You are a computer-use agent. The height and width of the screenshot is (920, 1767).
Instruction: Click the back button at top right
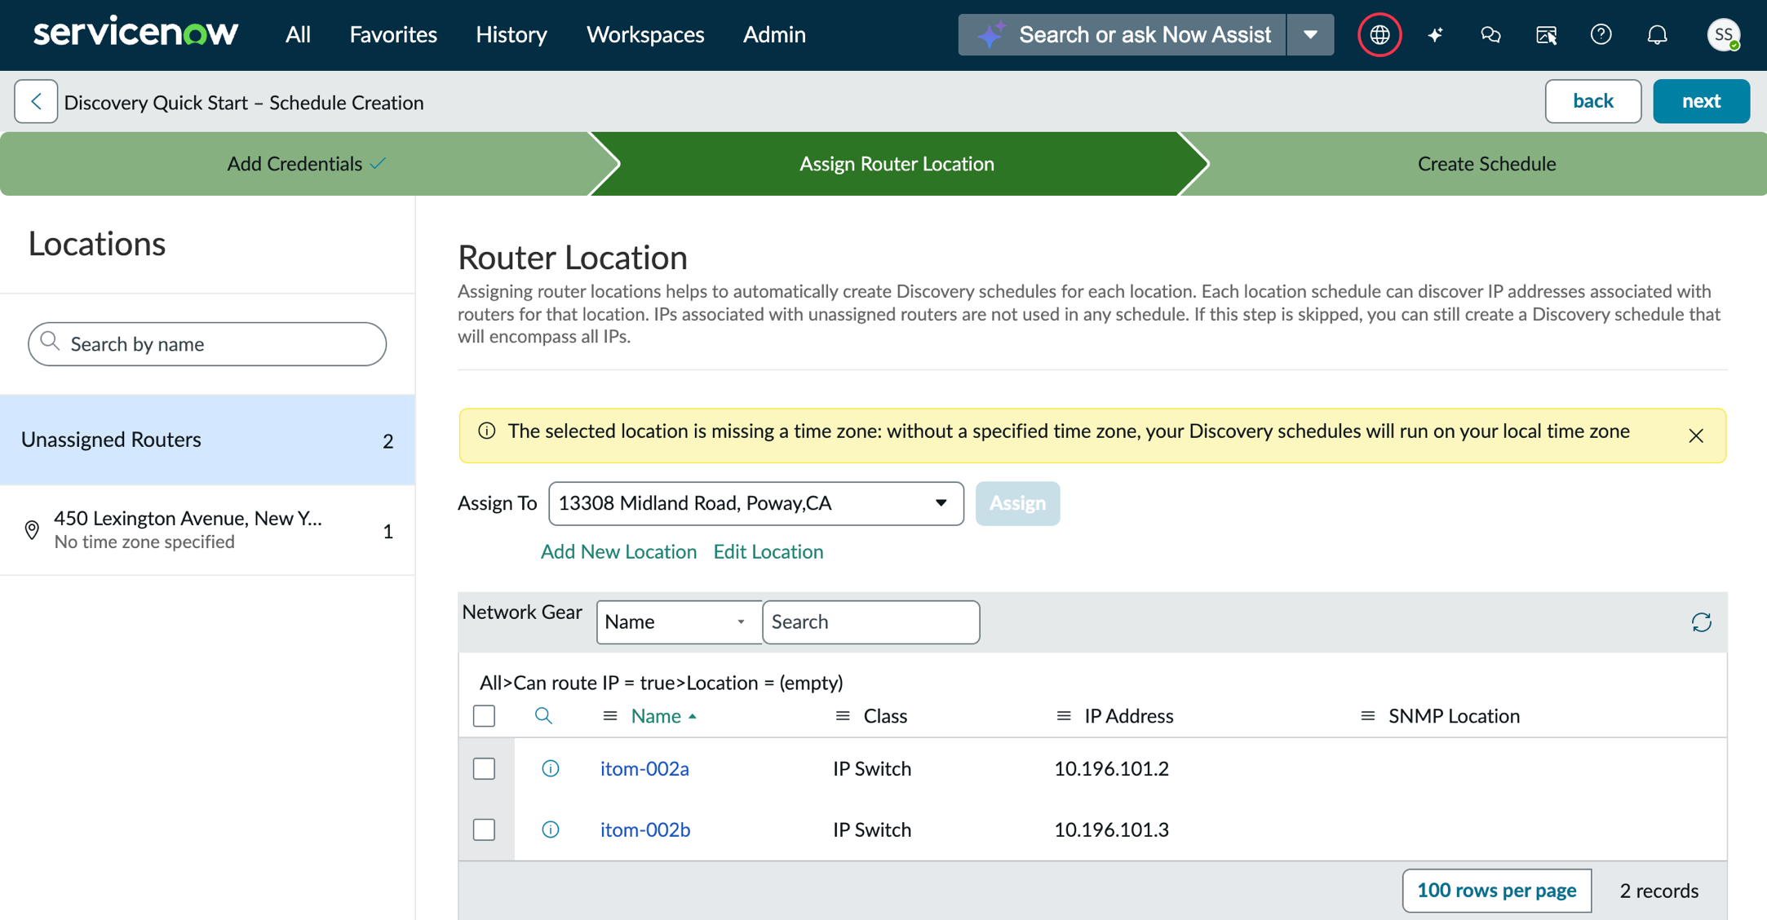pos(1592,101)
